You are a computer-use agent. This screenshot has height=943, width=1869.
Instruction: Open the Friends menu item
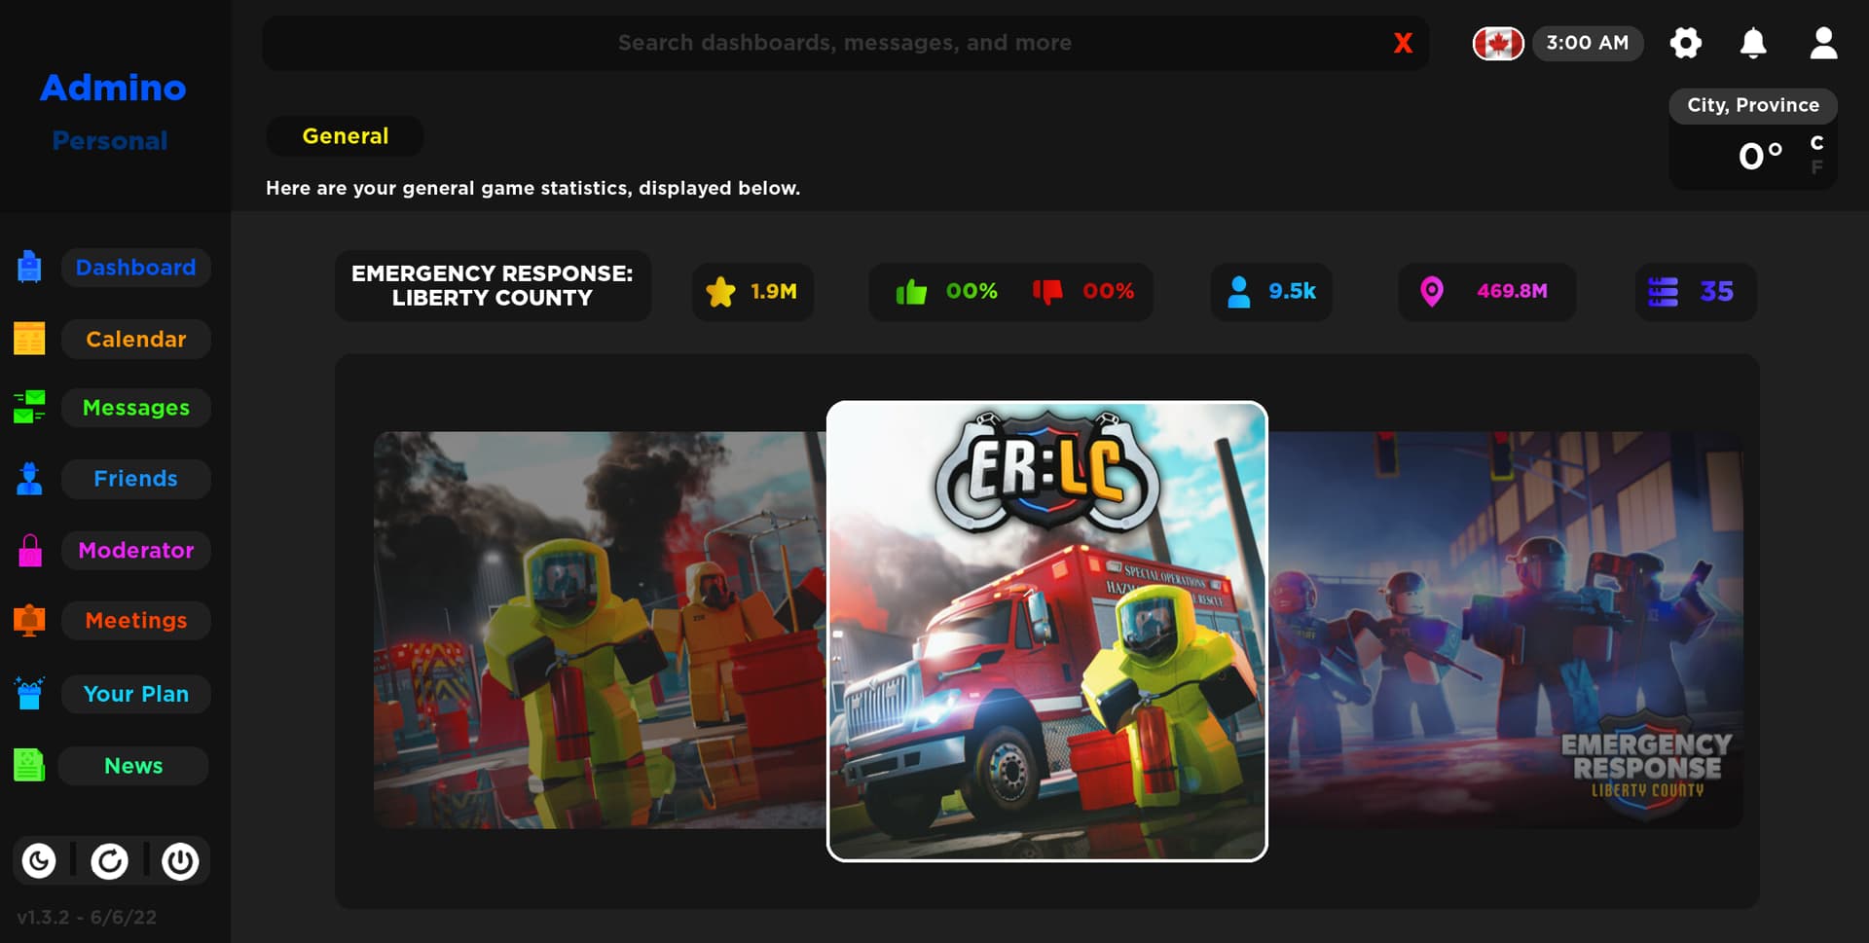pos(135,478)
